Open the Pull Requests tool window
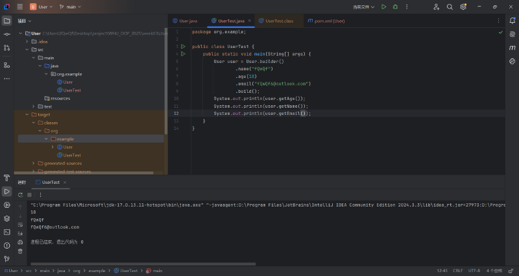519x276 pixels. pos(6,47)
